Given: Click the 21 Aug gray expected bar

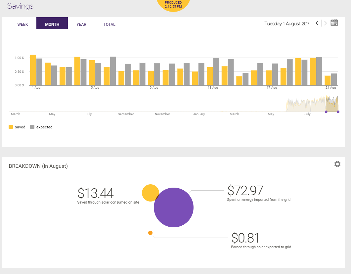Looking at the screenshot, I should tap(334, 79).
